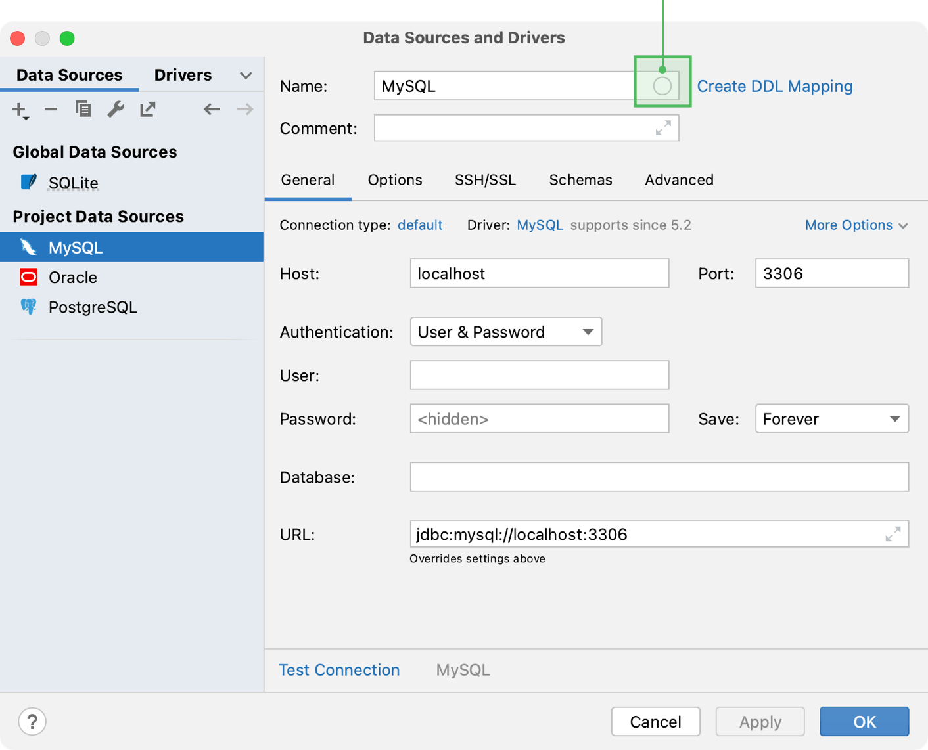The image size is (928, 750).
Task: Click the Apply button
Action: (x=760, y=722)
